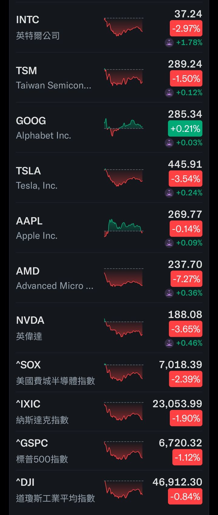218x515 pixels.
Task: Tap the after-hours icon beside AMD's +0.36%
Action: [x=169, y=293]
